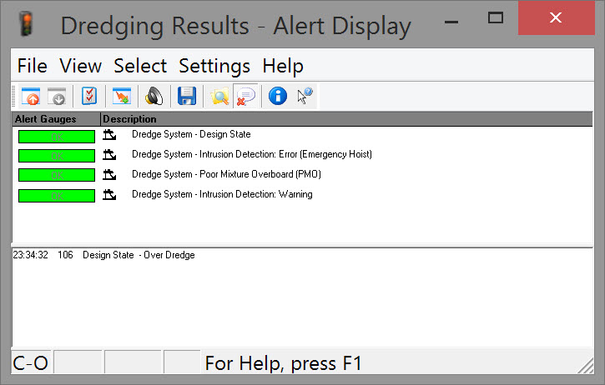Select the Poor Mixture Overboard (PMO) alert row
This screenshot has width=605, height=385.
226,175
